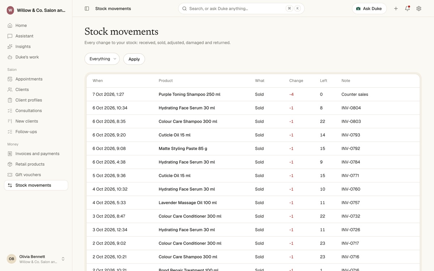
Task: Click the INV-0803 note cell
Action: [x=351, y=121]
